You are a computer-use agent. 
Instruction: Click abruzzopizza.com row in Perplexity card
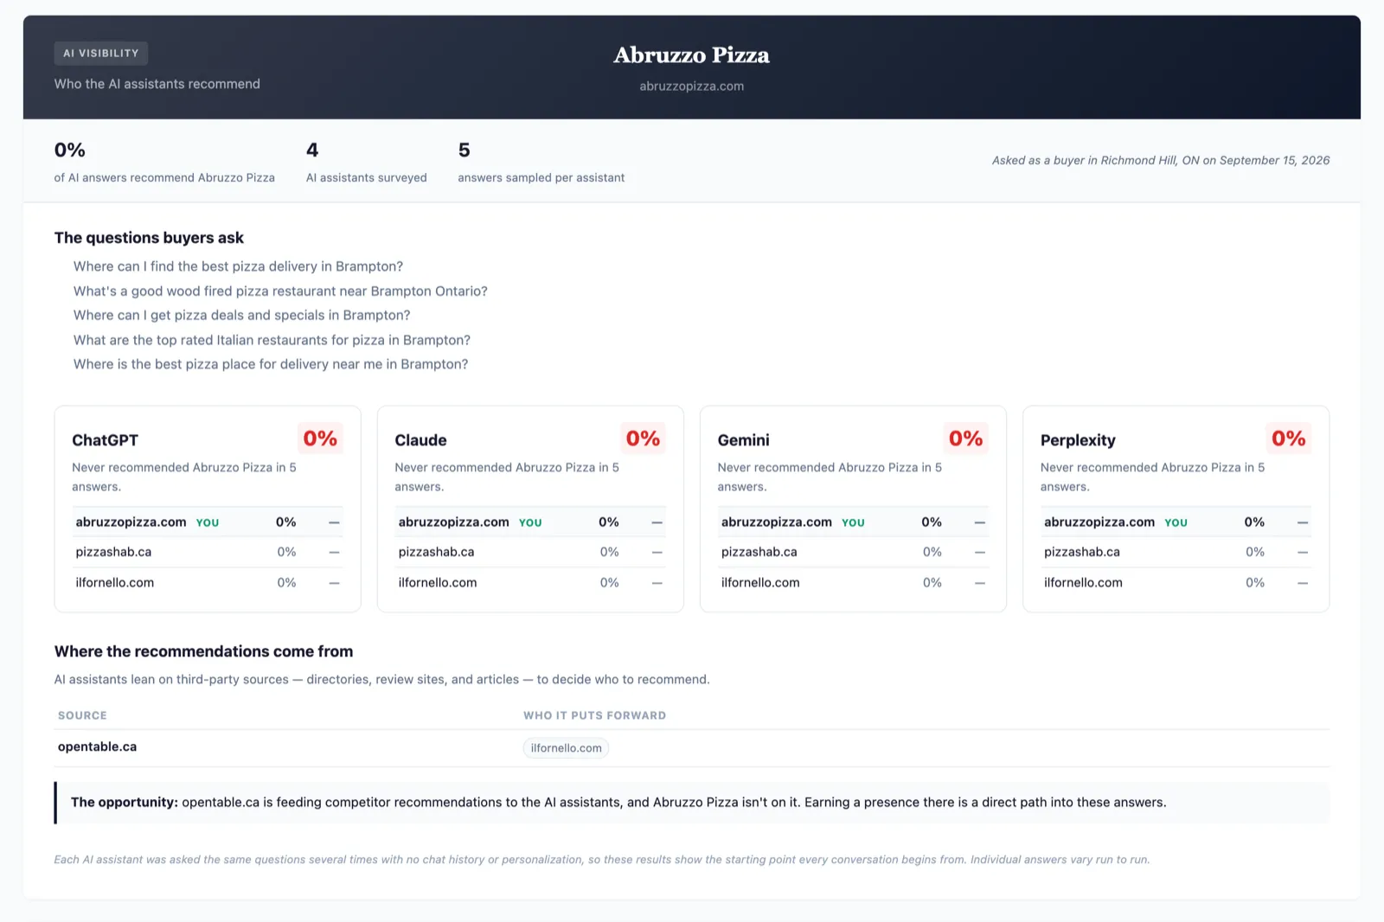1176,522
